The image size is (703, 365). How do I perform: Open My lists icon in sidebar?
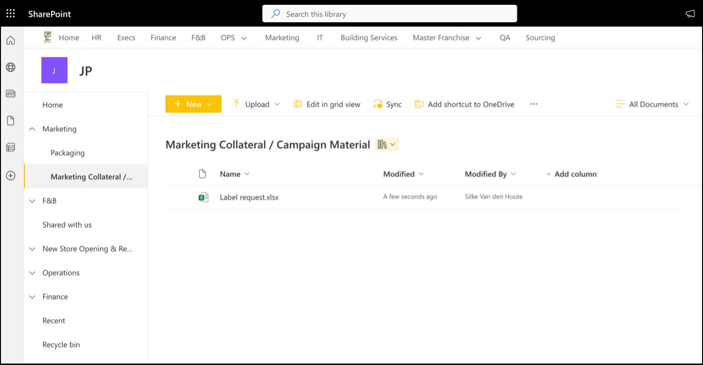coord(10,148)
